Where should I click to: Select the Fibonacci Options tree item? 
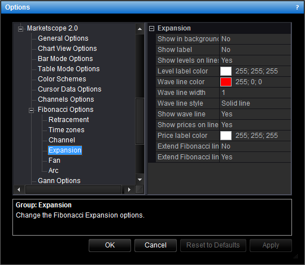click(x=66, y=110)
